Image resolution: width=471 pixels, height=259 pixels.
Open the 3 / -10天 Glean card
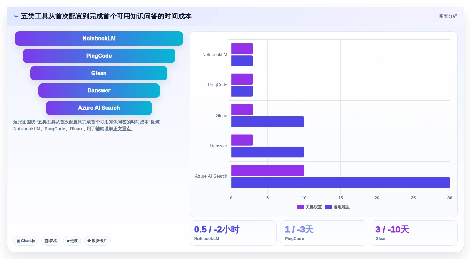[414, 233]
